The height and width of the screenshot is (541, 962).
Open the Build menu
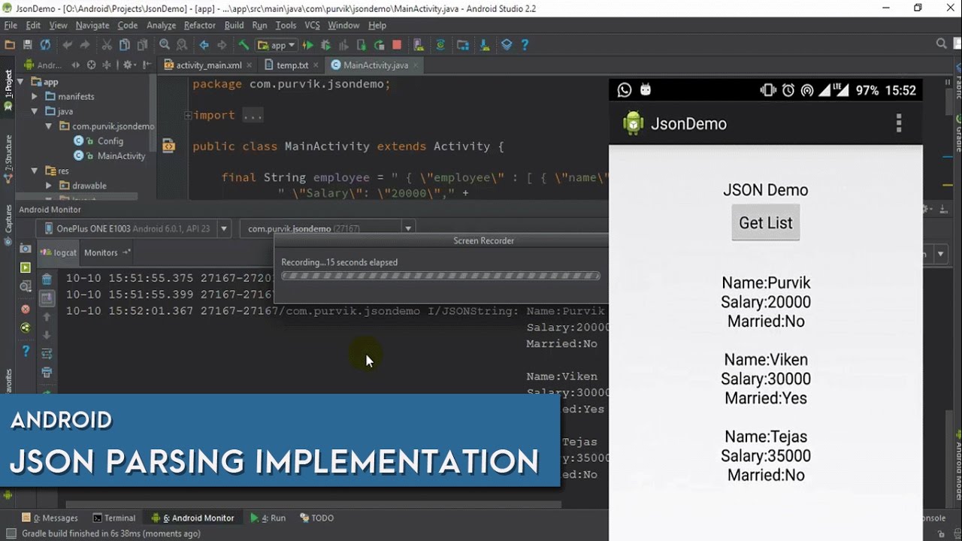pyautogui.click(x=234, y=25)
